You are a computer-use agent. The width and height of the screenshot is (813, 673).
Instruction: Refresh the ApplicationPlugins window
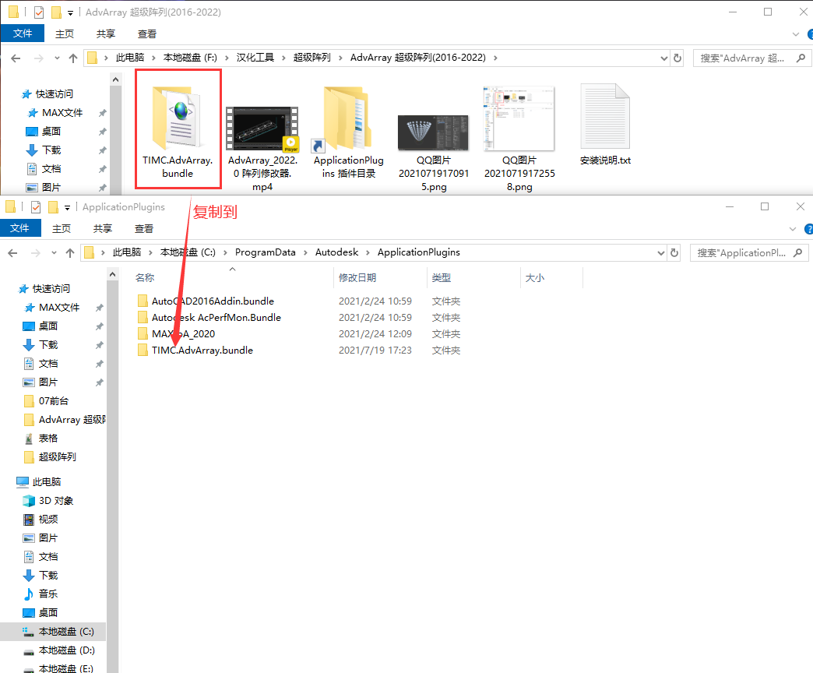(x=674, y=252)
